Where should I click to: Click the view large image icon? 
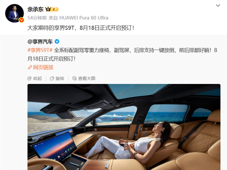(75, 79)
